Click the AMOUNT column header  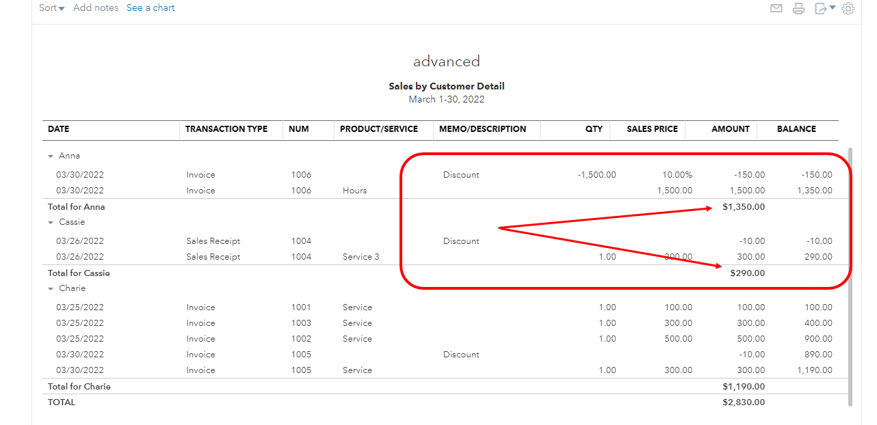(730, 129)
